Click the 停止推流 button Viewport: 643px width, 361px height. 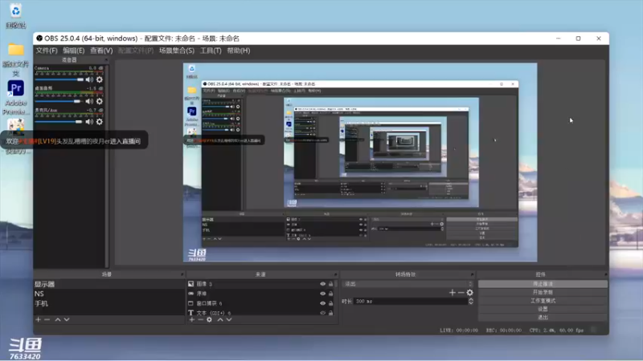pos(543,284)
